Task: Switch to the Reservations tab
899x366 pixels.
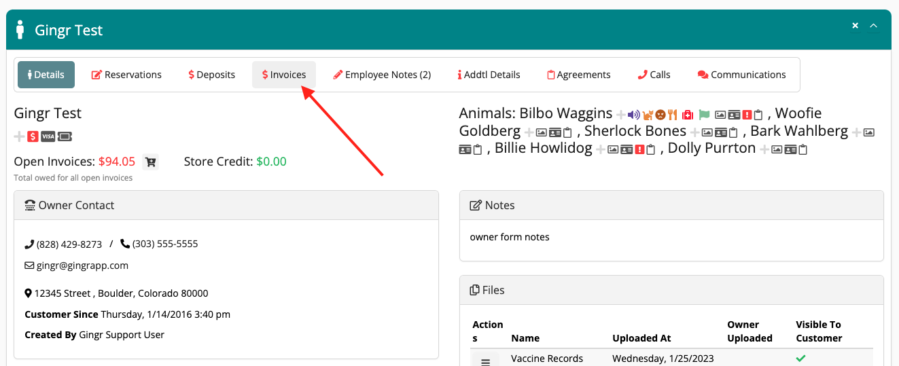Action: pos(126,75)
